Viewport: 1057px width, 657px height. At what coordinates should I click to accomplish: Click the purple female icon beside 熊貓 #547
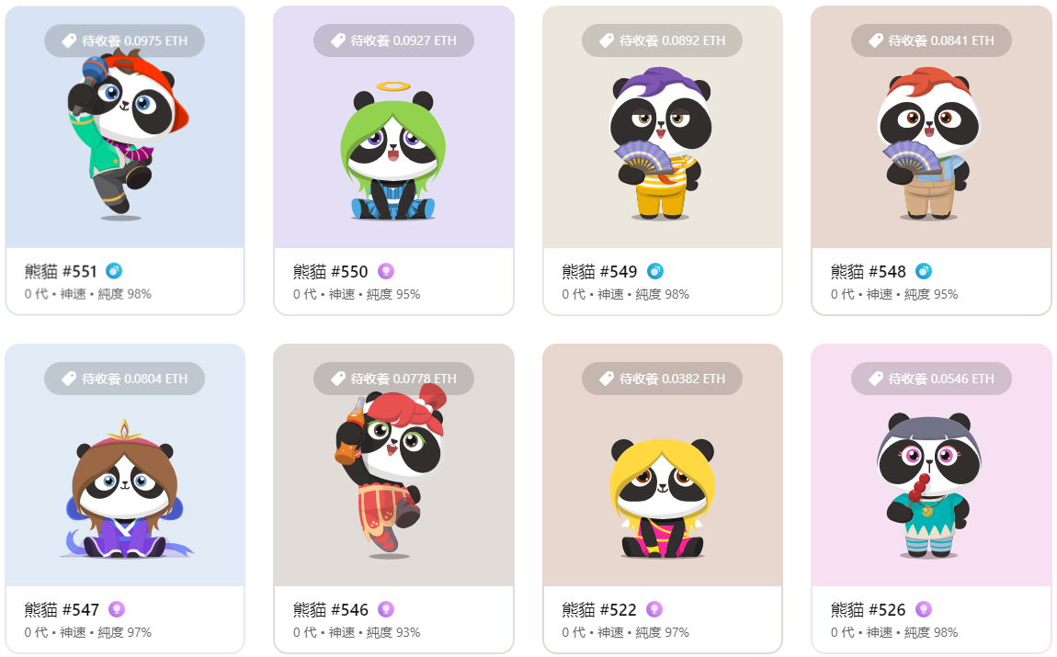point(117,609)
